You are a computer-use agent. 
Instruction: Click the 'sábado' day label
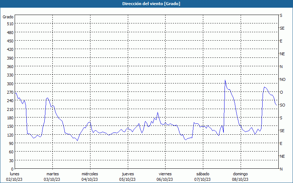pos(203,174)
